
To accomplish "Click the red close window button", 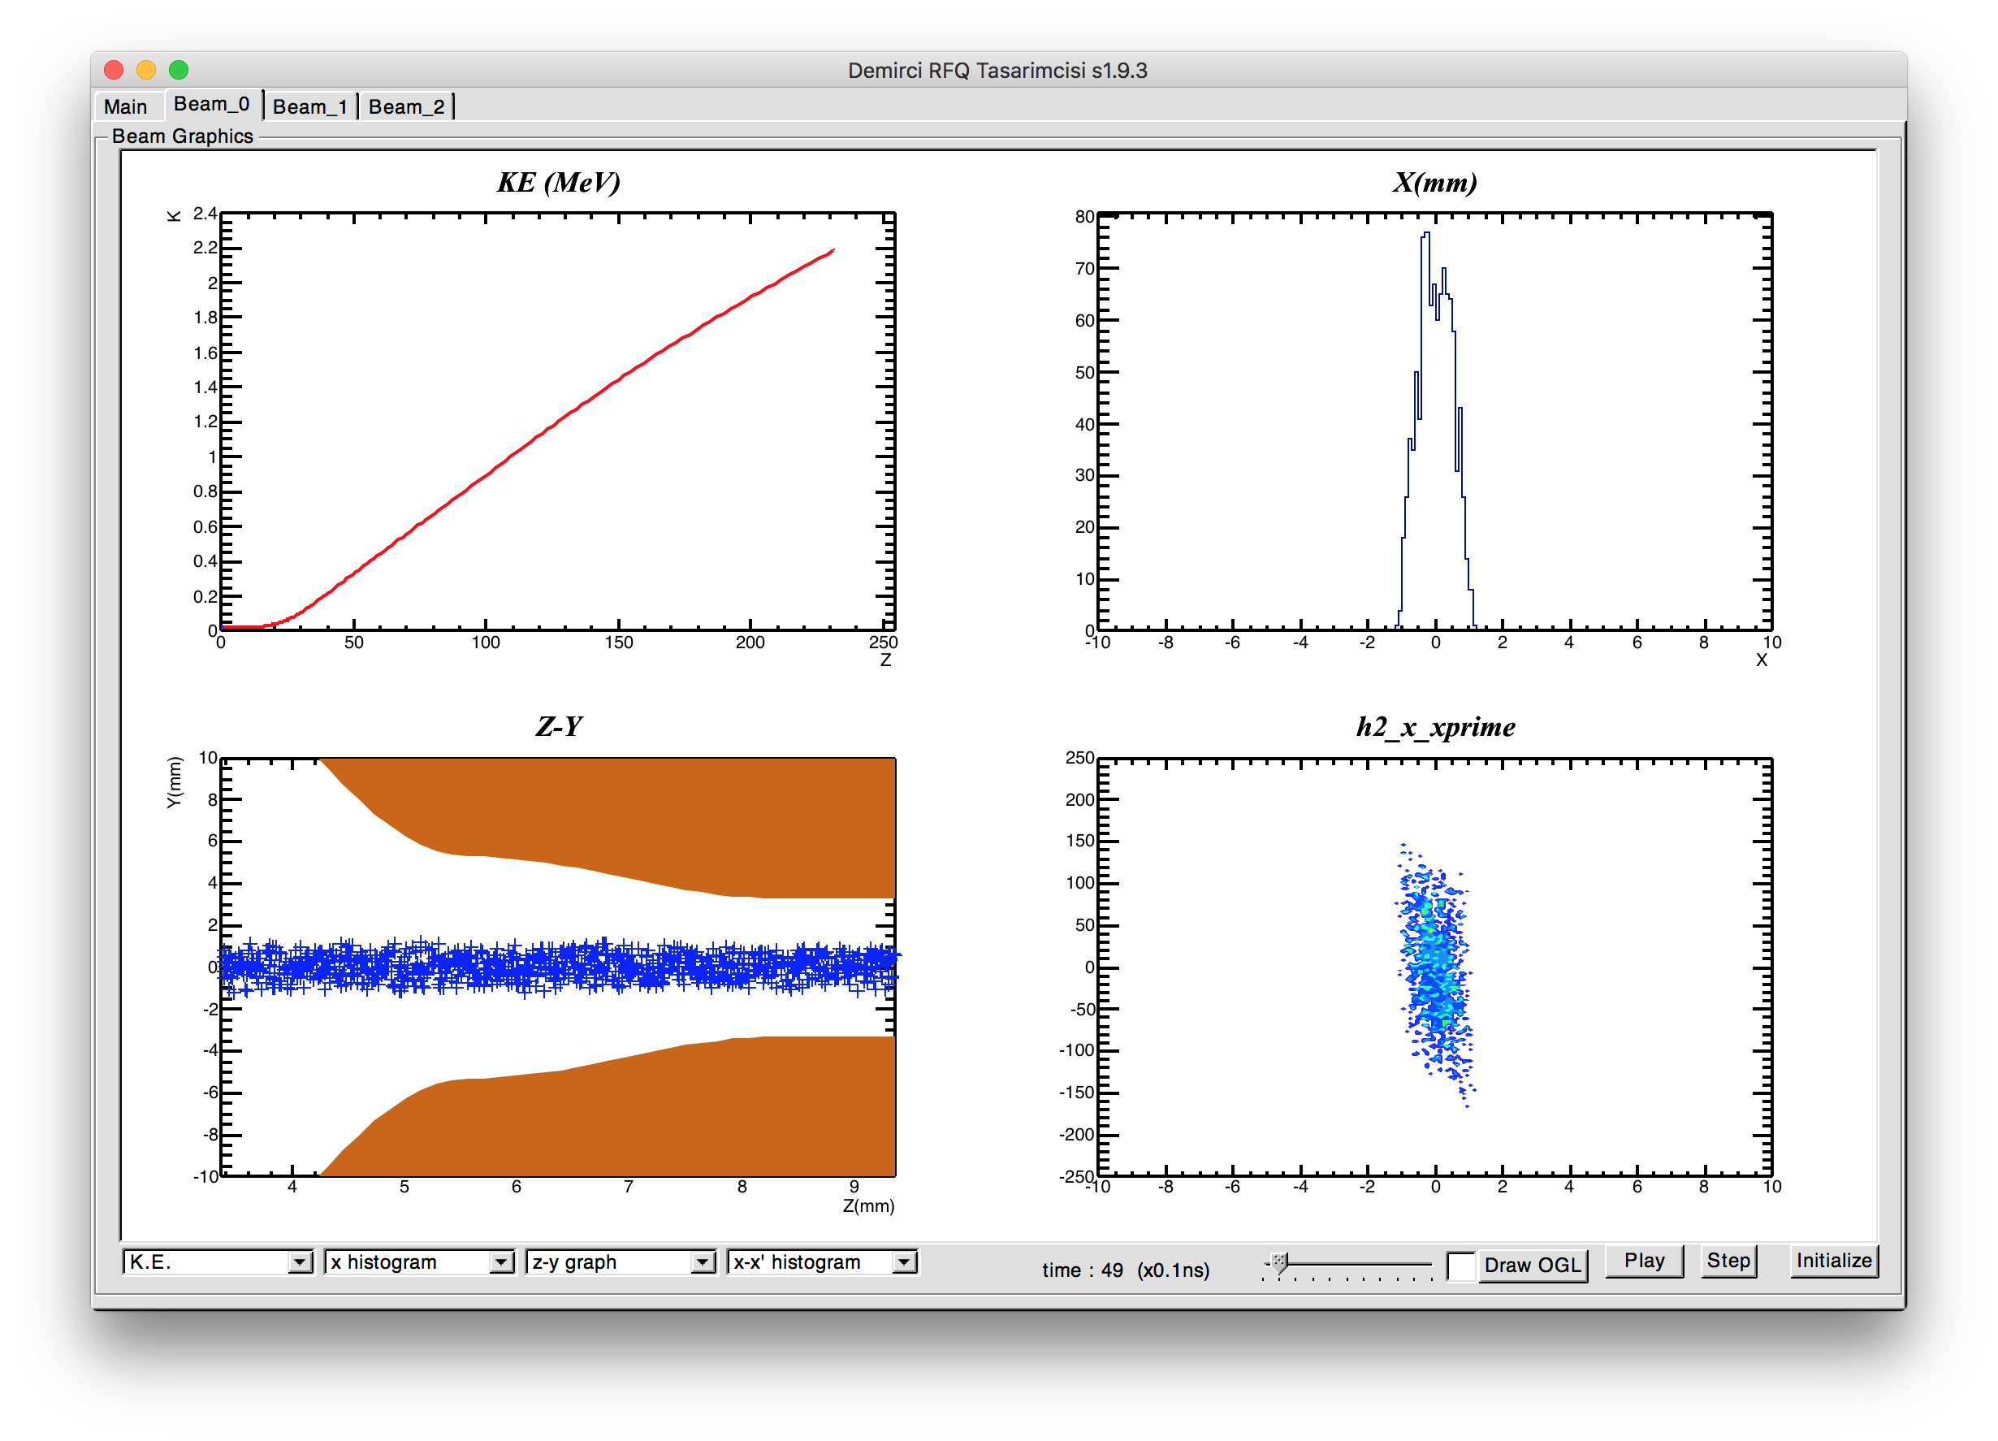I will 114,70.
